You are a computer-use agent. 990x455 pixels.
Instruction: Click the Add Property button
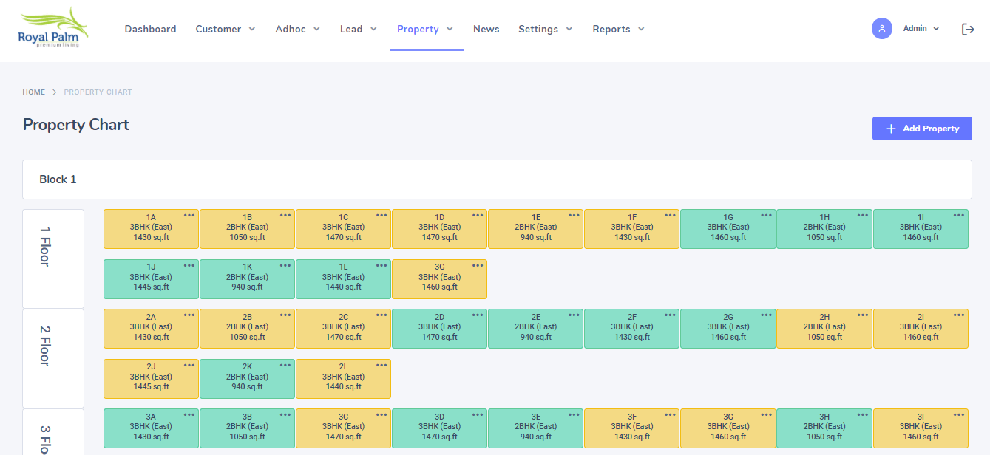click(x=922, y=128)
